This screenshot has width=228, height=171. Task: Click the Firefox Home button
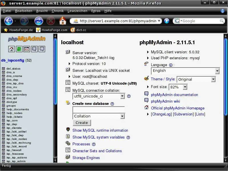coord(63,21)
